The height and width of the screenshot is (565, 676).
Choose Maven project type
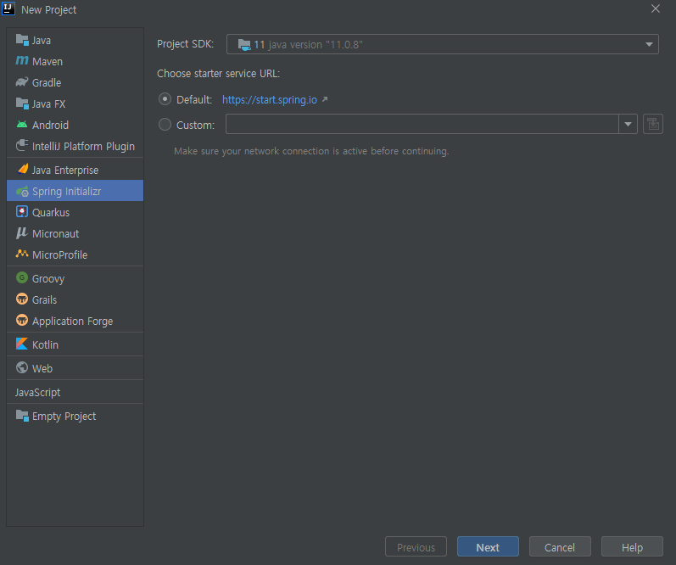(x=75, y=61)
